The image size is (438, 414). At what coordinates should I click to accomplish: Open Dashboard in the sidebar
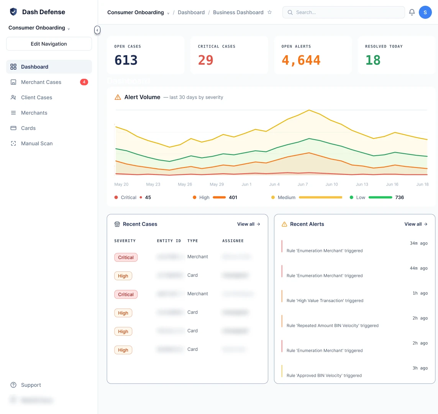pyautogui.click(x=49, y=67)
